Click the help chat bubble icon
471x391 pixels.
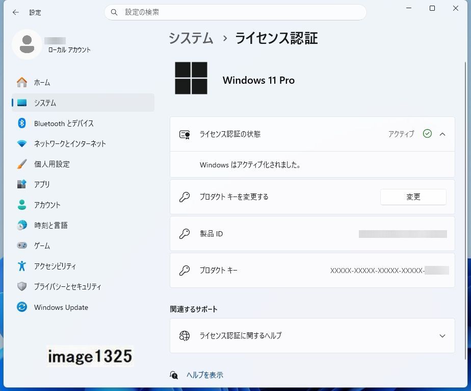click(x=174, y=375)
